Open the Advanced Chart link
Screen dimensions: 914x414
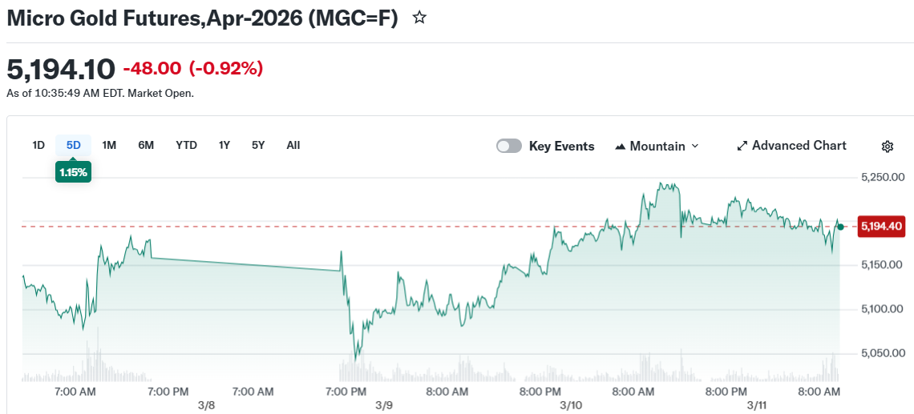click(799, 146)
